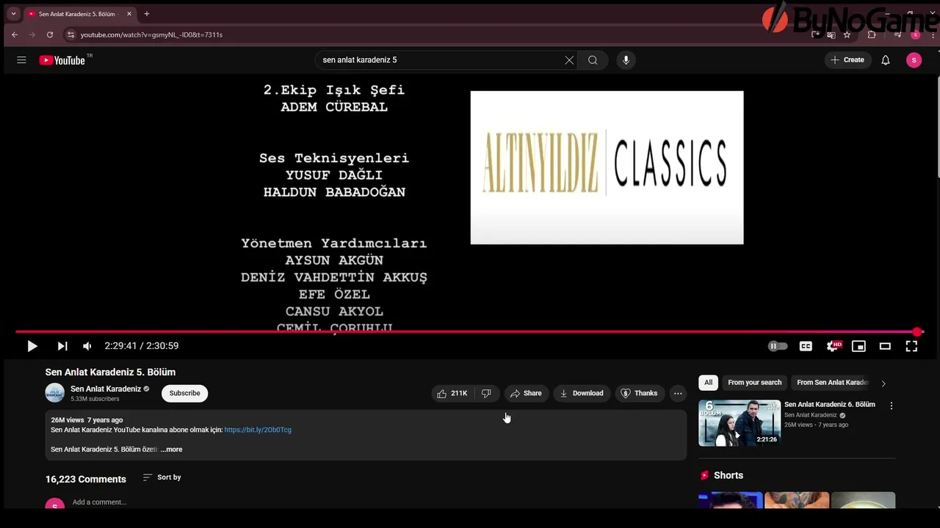940x528 pixels.
Task: Share this video
Action: click(x=526, y=394)
